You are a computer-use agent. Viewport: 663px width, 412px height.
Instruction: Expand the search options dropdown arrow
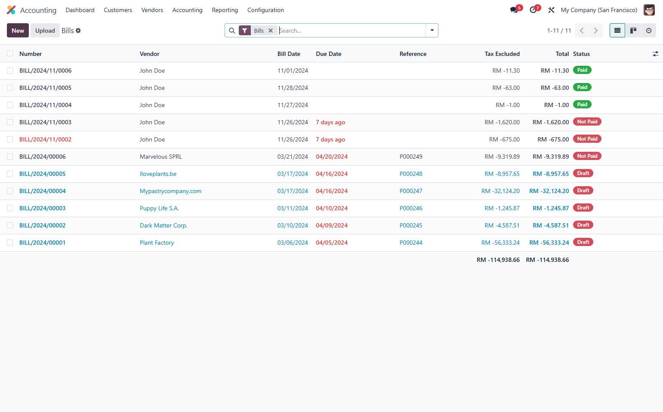pos(432,31)
